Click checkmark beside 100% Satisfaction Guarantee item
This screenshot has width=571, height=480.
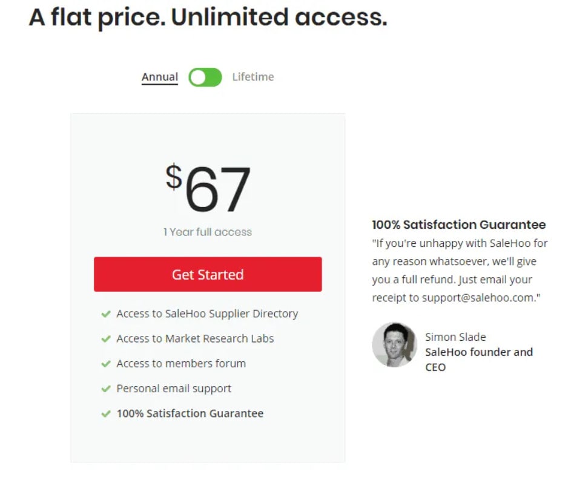106,414
